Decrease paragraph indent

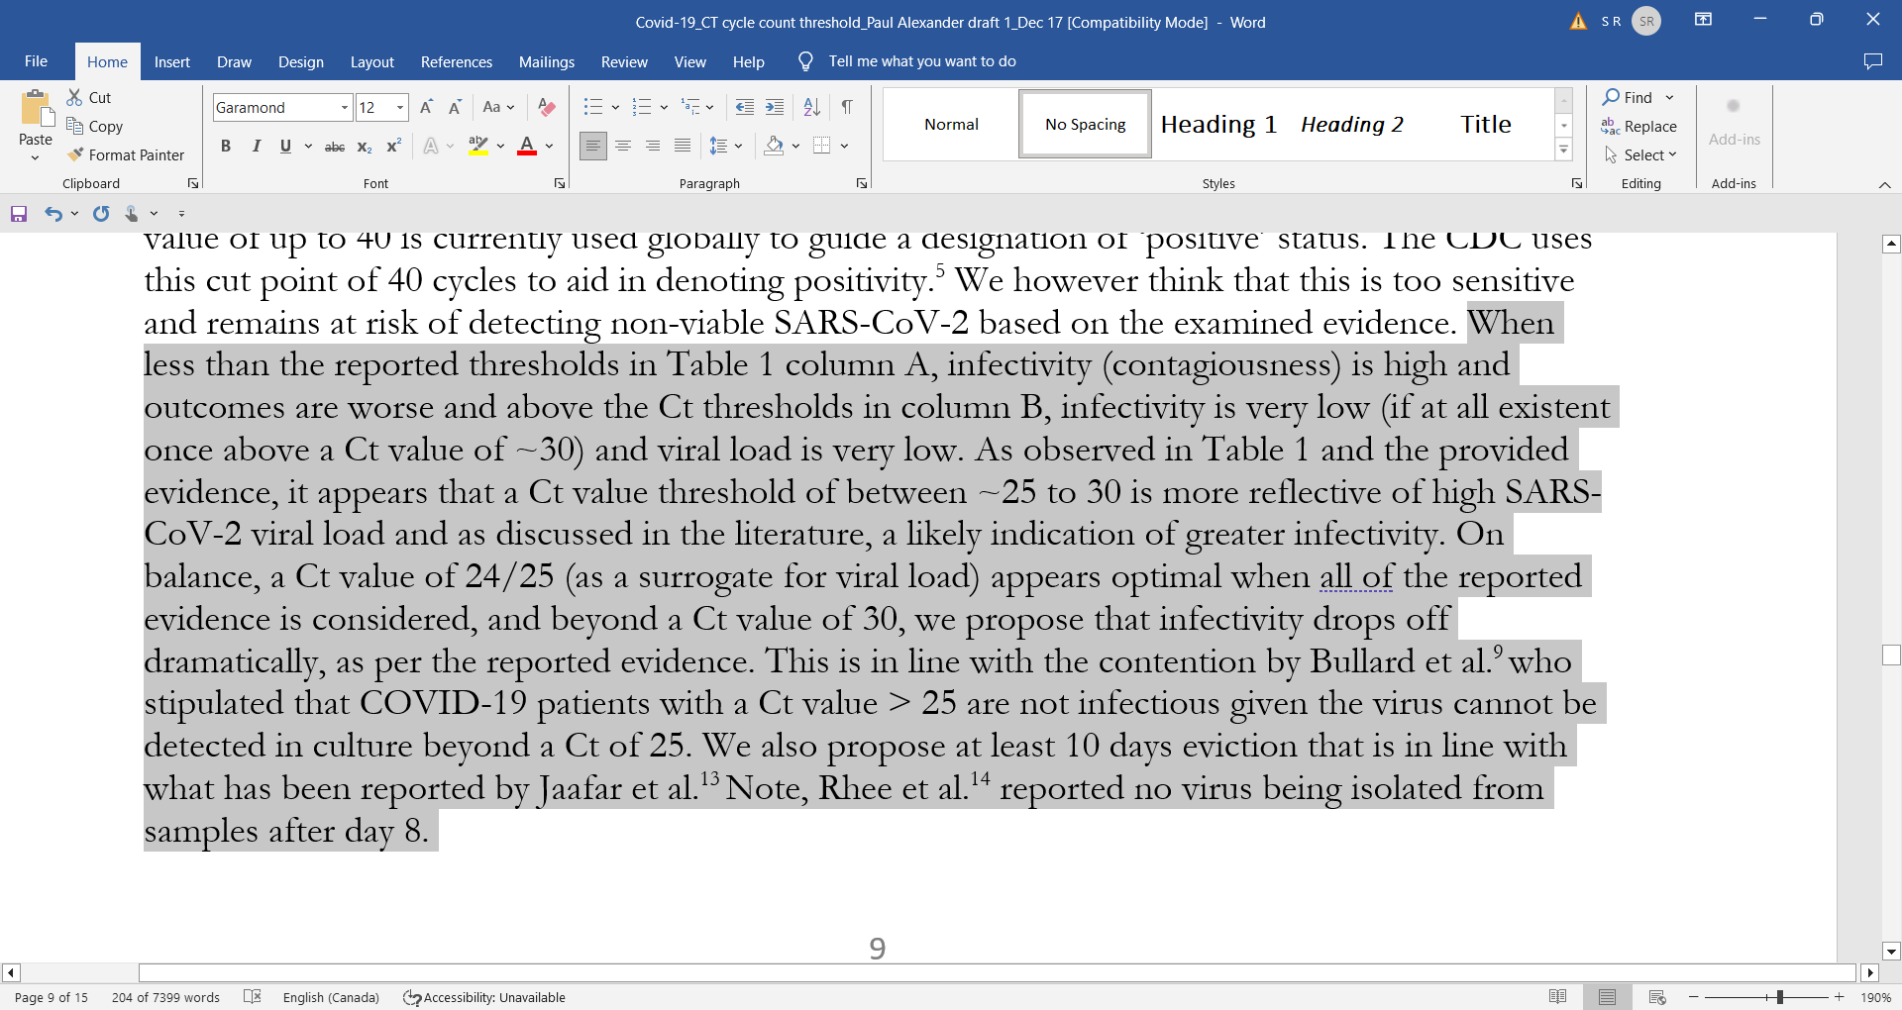point(745,107)
